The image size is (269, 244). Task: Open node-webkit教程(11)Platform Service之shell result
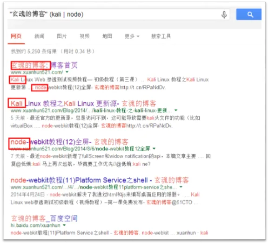pyautogui.click(x=100, y=180)
